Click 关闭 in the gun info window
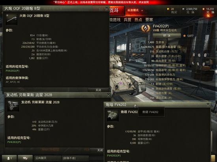The image size is (217, 162). coord(98,90)
